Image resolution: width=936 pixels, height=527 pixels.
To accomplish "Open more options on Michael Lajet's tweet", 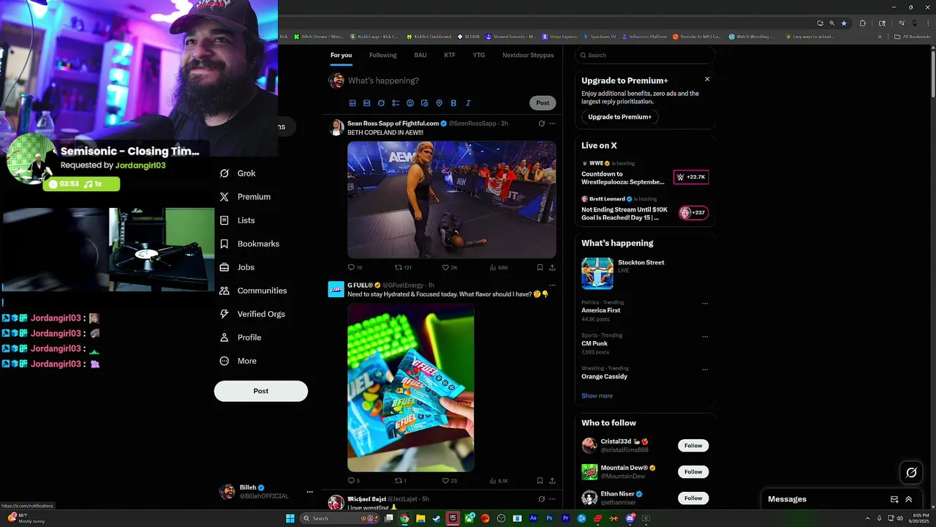I will 552,499.
